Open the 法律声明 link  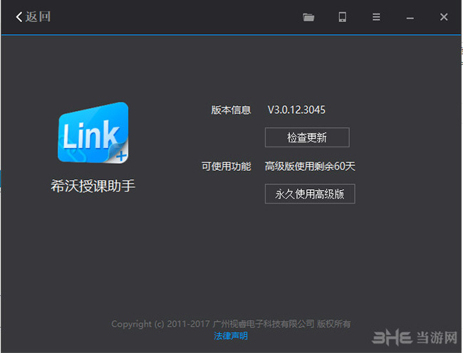[x=231, y=336]
